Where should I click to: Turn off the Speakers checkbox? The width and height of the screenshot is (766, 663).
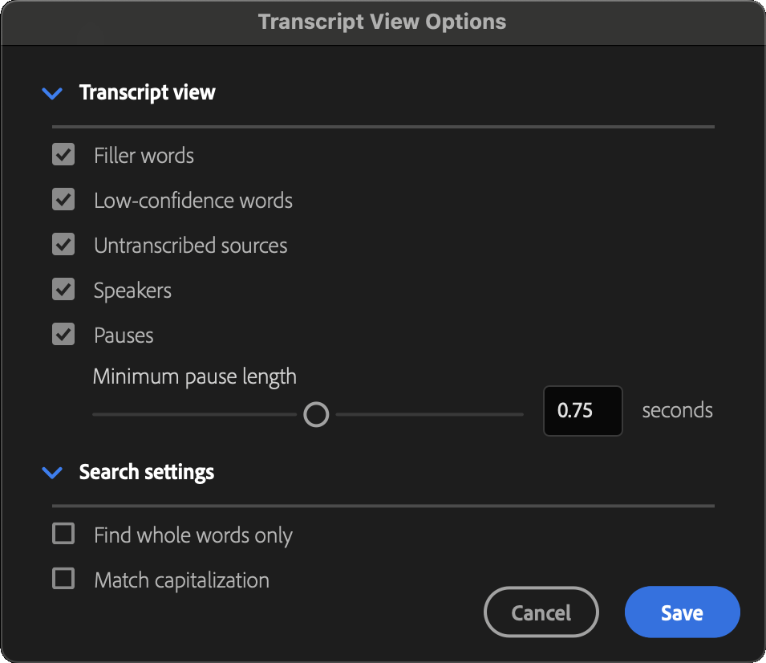click(x=63, y=290)
